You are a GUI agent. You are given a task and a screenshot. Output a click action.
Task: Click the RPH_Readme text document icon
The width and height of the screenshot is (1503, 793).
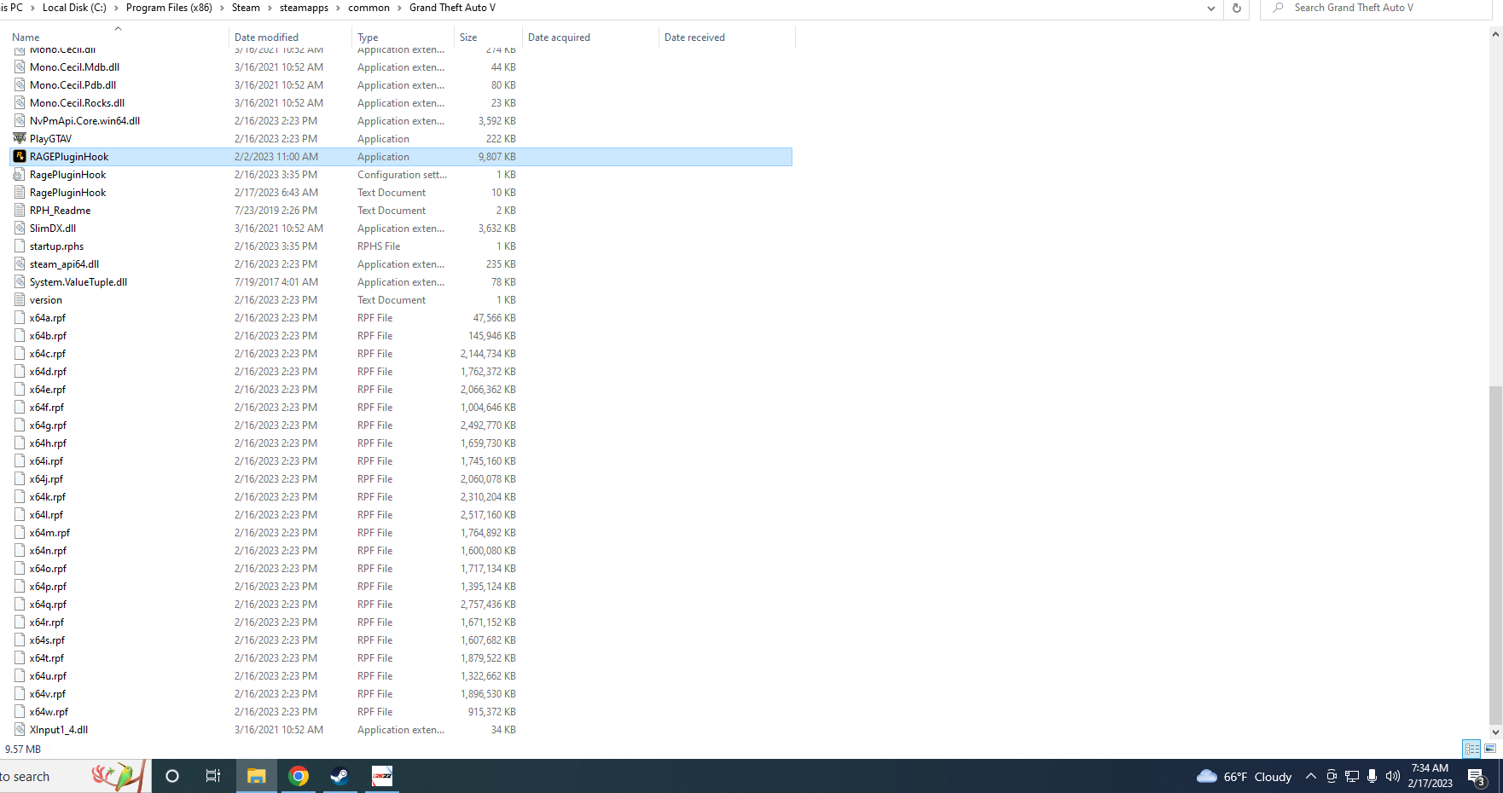coord(20,211)
